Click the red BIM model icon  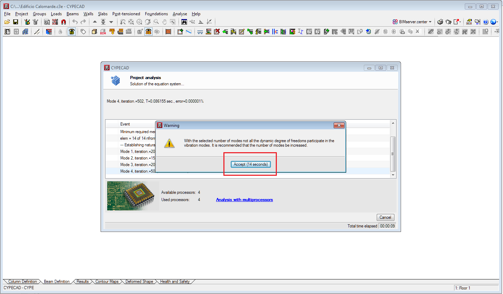[x=103, y=32]
